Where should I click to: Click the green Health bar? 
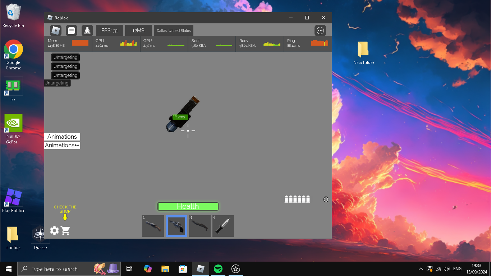point(188,206)
